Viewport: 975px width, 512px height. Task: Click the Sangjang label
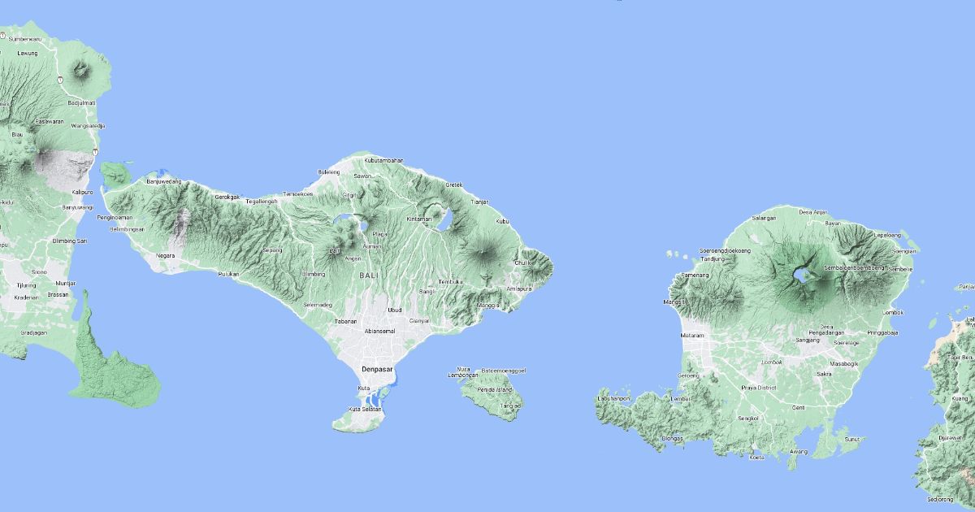(807, 340)
